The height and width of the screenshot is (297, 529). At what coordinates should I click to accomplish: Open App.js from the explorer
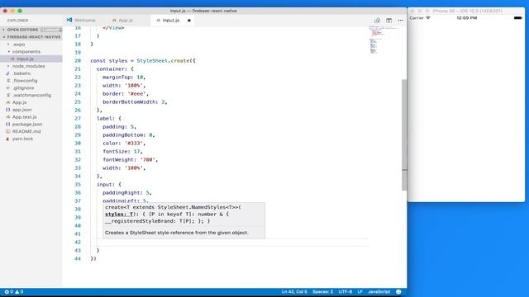tap(19, 102)
